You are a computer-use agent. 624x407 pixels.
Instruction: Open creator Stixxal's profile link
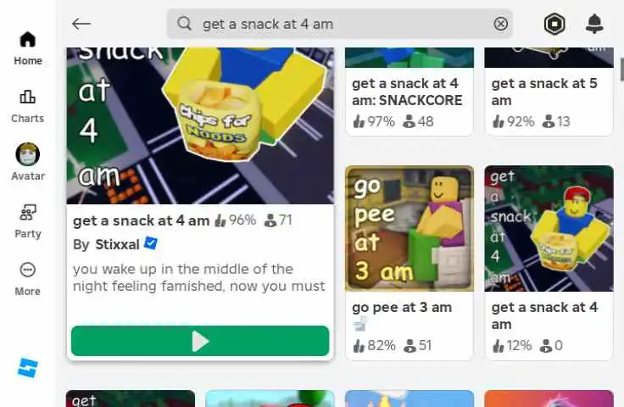tap(117, 244)
